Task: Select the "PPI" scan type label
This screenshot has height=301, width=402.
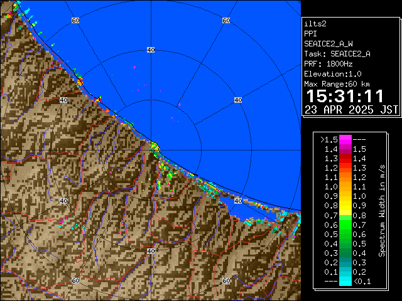Action: tap(310, 34)
